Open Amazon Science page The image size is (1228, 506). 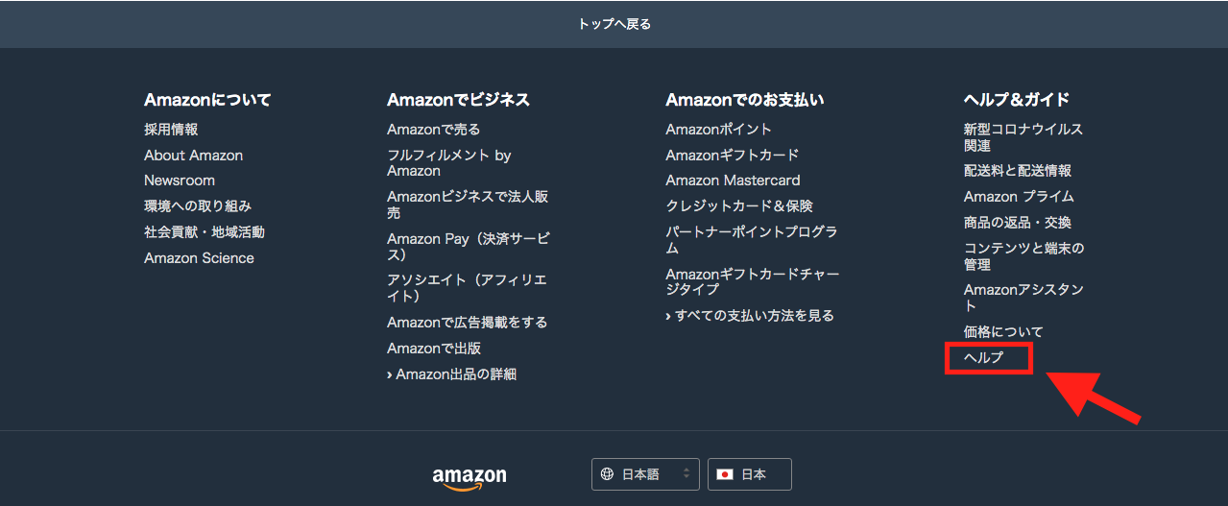tap(199, 258)
